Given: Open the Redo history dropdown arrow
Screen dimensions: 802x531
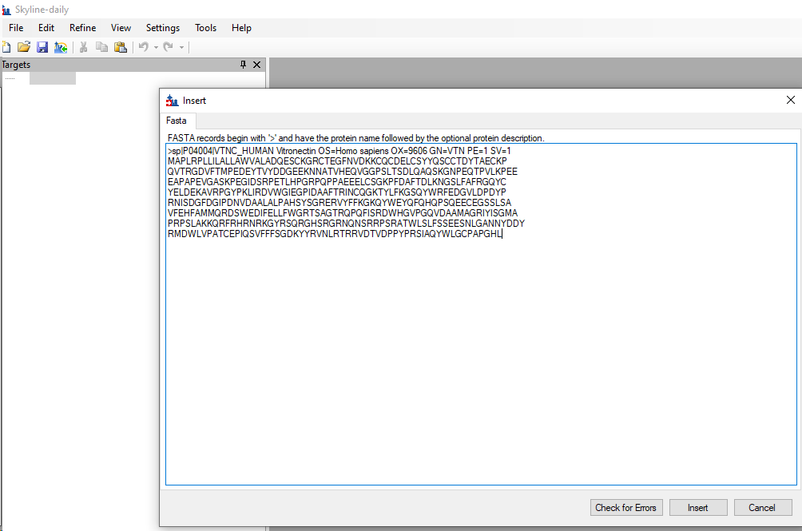Looking at the screenshot, I should (x=181, y=48).
